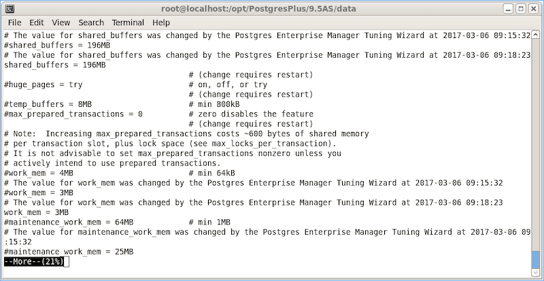Open the Help menu
544x281 pixels.
click(161, 22)
